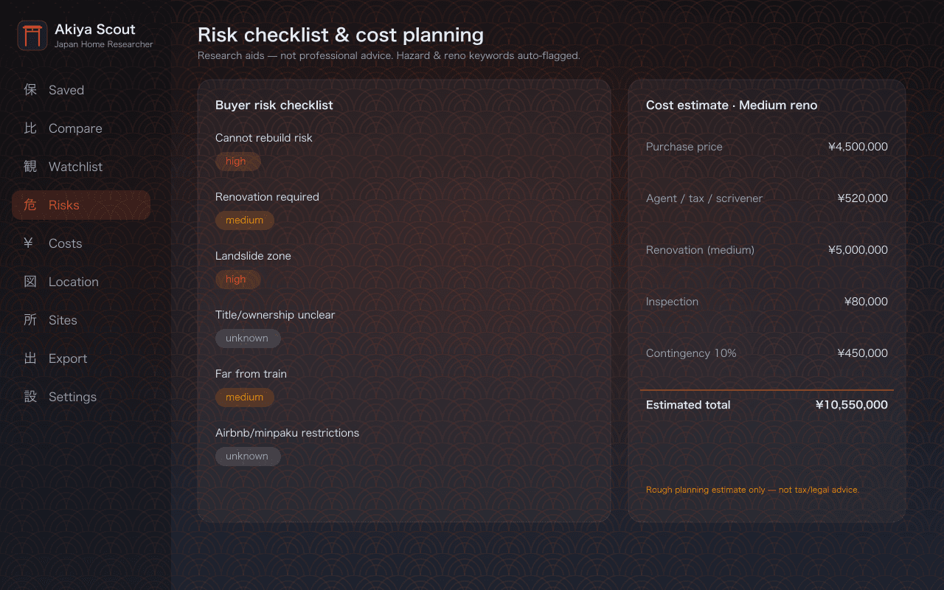
Task: Open Costs via the ¥ icon
Action: pos(30,243)
